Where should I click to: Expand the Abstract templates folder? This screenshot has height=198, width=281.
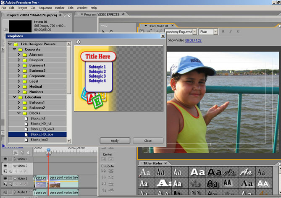coord(19,55)
